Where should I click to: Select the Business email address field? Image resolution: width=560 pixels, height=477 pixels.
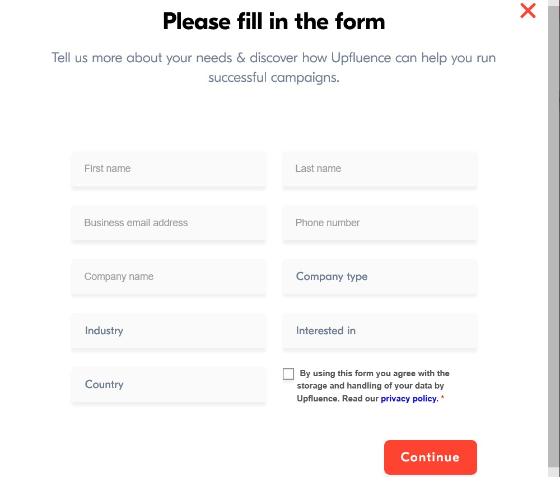169,223
